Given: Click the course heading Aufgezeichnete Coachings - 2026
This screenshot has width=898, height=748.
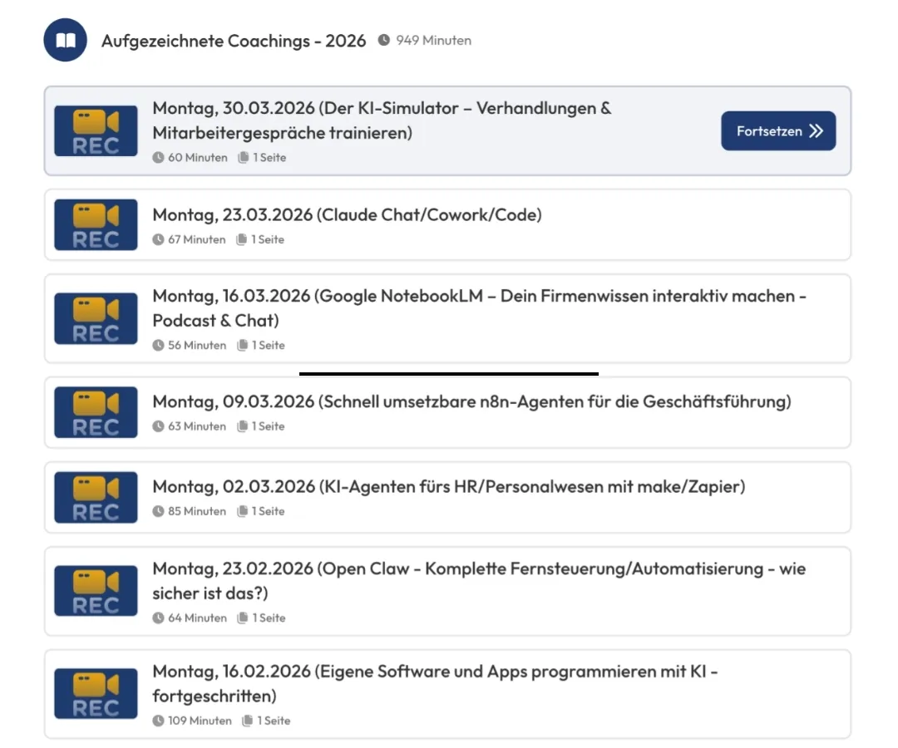Looking at the screenshot, I should pyautogui.click(x=234, y=40).
